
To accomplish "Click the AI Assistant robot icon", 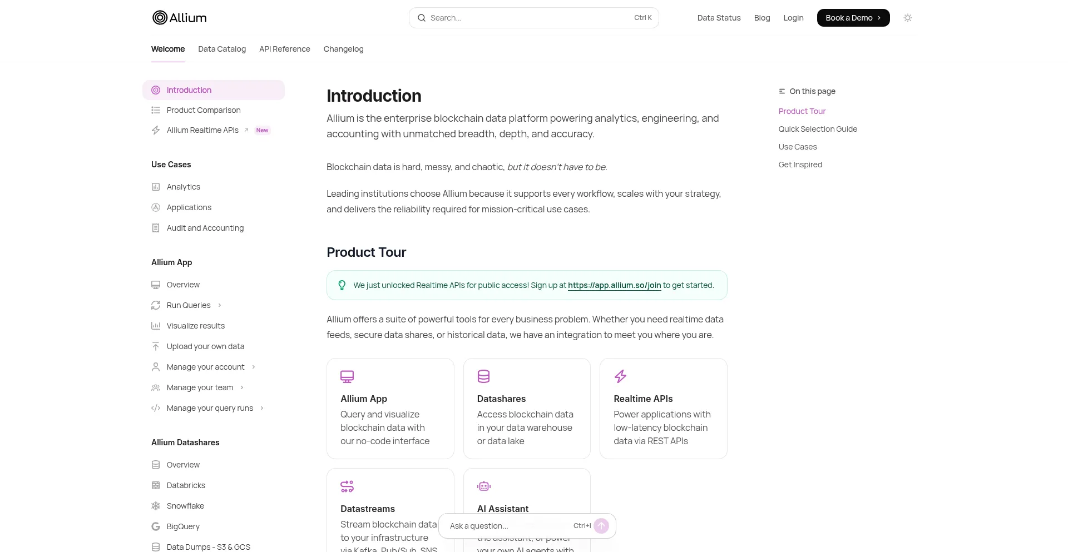I will point(483,486).
